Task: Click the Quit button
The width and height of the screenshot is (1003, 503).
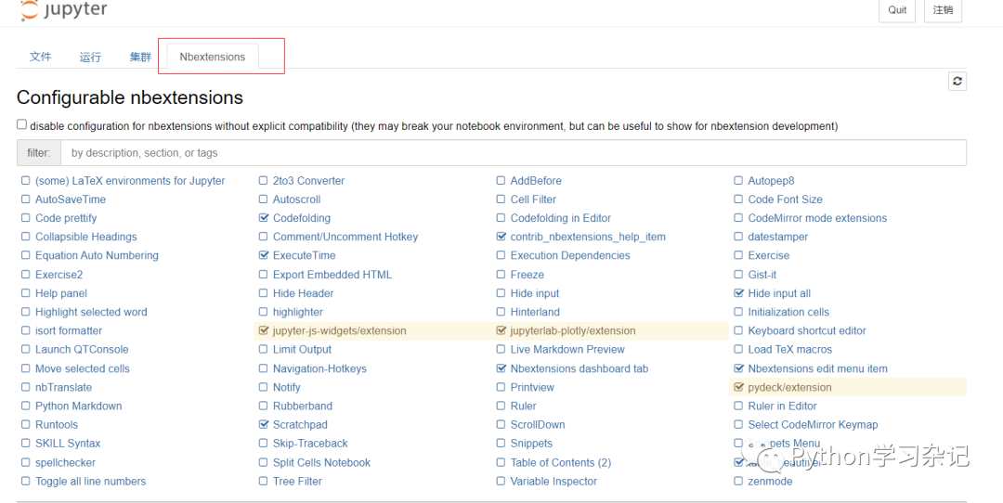Action: tap(897, 10)
